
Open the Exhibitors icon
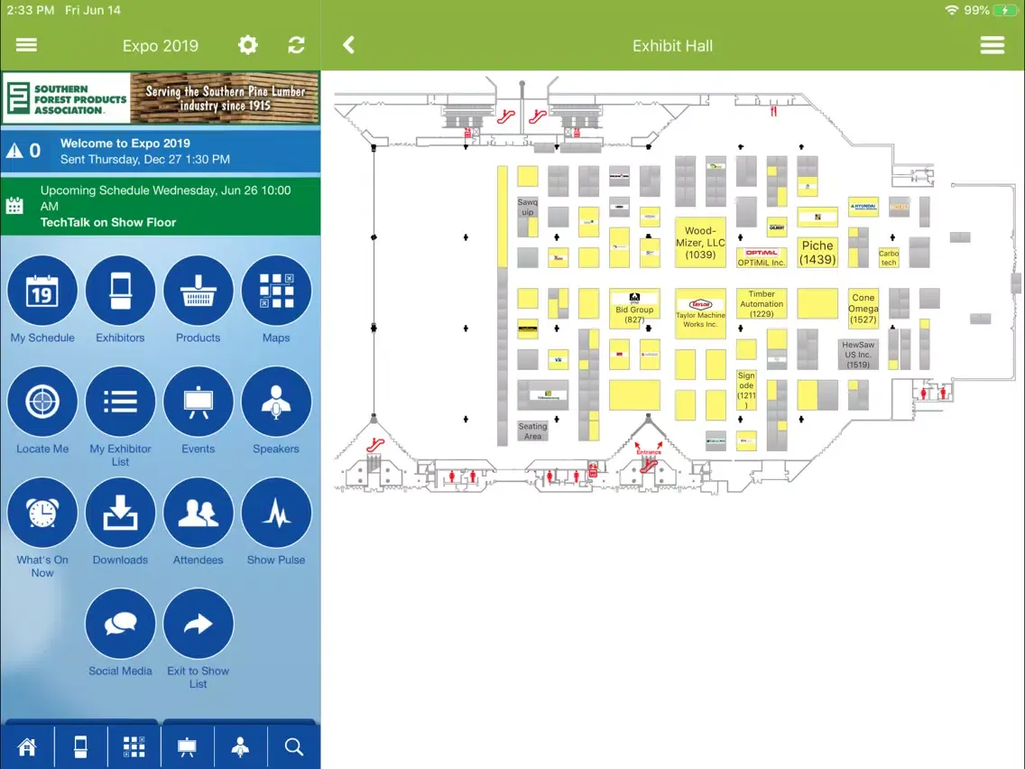[120, 291]
